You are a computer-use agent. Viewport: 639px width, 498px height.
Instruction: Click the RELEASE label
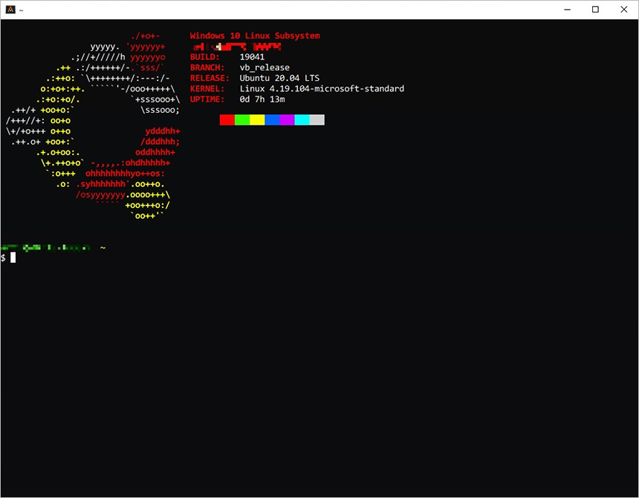click(210, 78)
